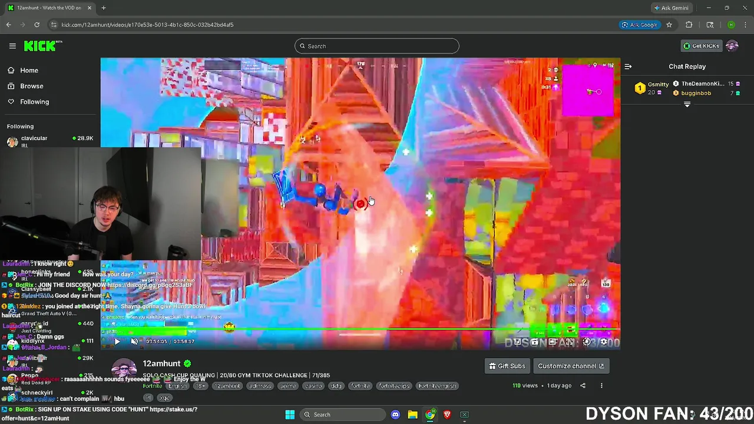Open the video's three-dot options menu
Screen dimensions: 754x424
click(601, 386)
